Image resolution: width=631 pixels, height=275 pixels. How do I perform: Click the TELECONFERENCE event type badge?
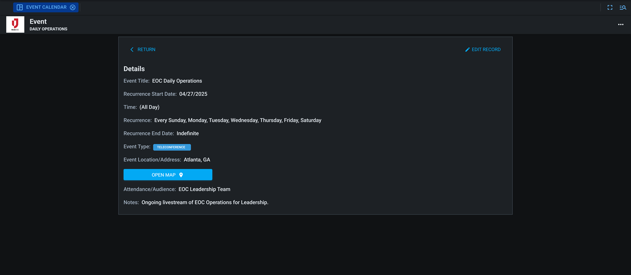coord(172,147)
